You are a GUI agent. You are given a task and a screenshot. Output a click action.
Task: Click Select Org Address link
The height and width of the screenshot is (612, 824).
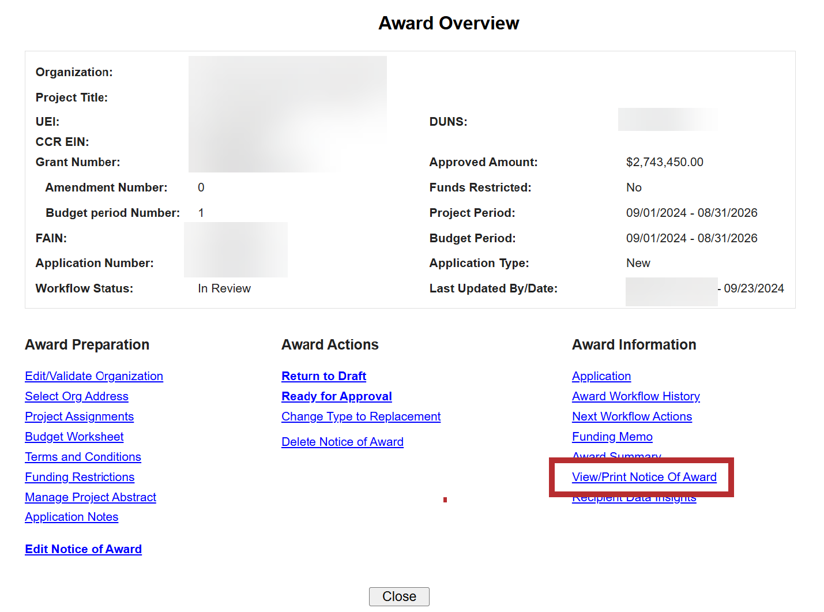coord(77,396)
